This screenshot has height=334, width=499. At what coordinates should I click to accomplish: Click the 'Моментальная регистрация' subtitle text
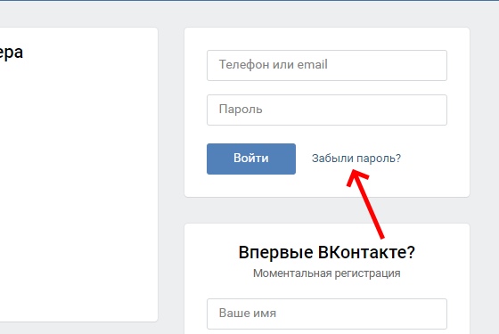pyautogui.click(x=327, y=273)
